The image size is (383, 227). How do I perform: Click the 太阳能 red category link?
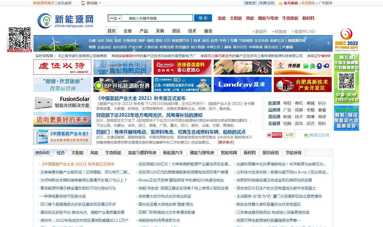[x=236, y=18]
